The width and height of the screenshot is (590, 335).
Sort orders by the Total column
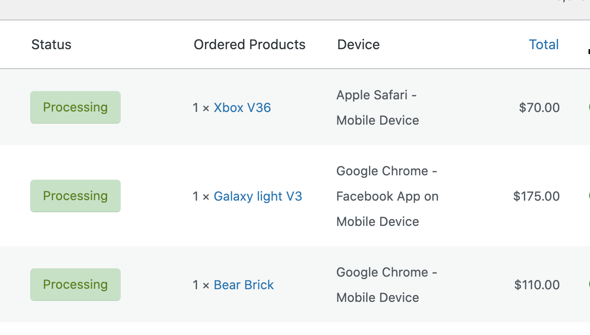(x=543, y=45)
